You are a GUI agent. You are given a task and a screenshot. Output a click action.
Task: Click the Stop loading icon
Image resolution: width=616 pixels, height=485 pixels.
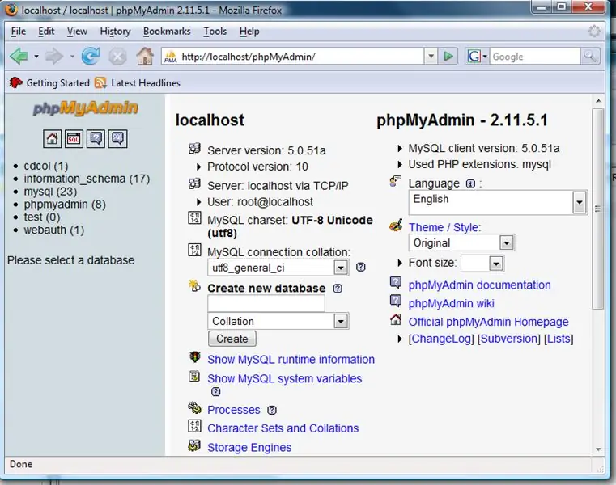point(117,57)
